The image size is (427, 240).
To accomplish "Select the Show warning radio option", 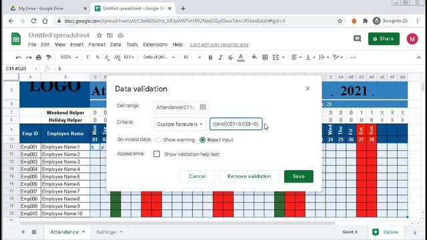I will pyautogui.click(x=158, y=140).
